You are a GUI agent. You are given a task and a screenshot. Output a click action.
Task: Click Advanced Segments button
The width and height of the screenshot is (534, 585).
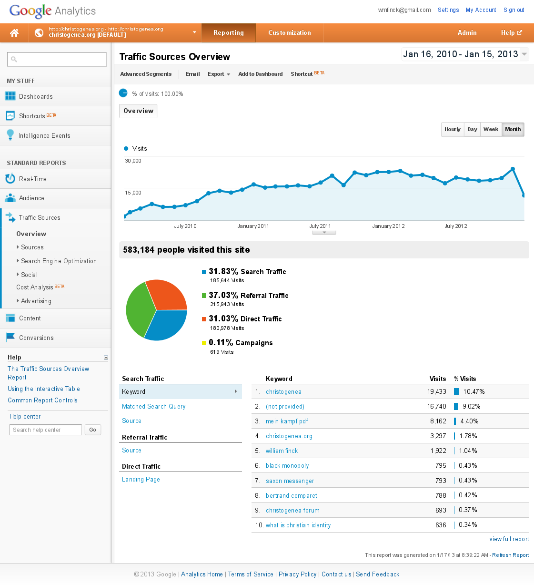(x=146, y=74)
